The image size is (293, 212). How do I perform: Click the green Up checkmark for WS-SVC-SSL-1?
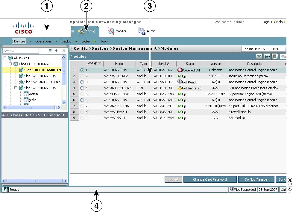tap(180, 118)
